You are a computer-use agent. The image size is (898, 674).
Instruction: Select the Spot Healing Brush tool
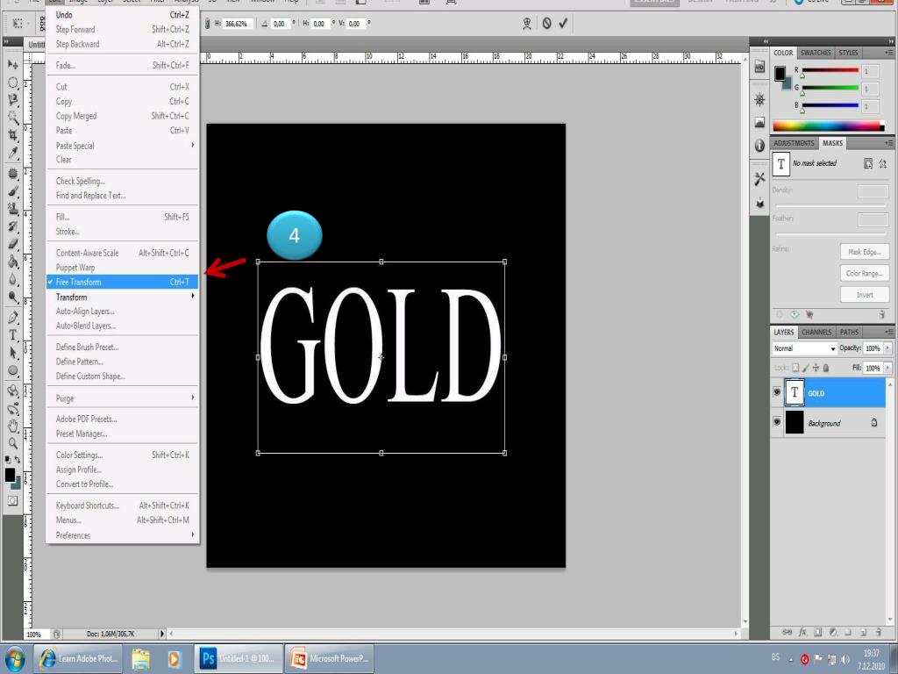[x=12, y=173]
